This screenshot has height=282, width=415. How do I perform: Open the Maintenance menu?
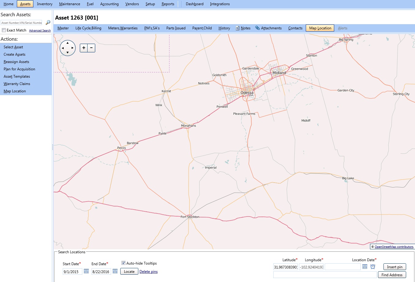point(69,4)
